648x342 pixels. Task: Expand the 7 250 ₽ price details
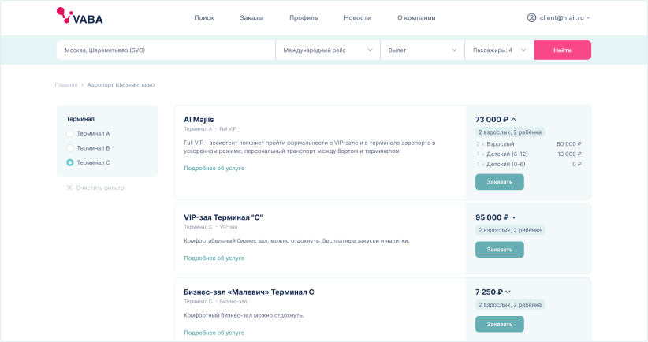pyautogui.click(x=508, y=292)
